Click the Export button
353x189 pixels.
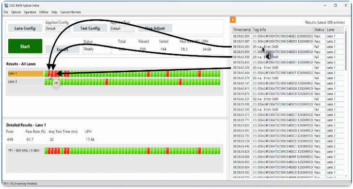point(63,49)
